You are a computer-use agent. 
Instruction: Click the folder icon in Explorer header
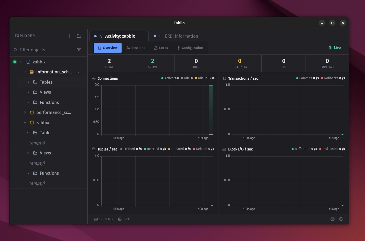(x=79, y=36)
